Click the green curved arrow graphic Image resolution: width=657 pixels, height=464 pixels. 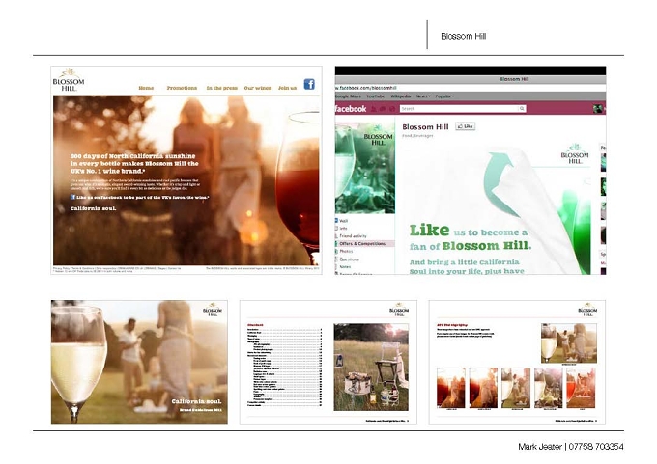click(502, 184)
